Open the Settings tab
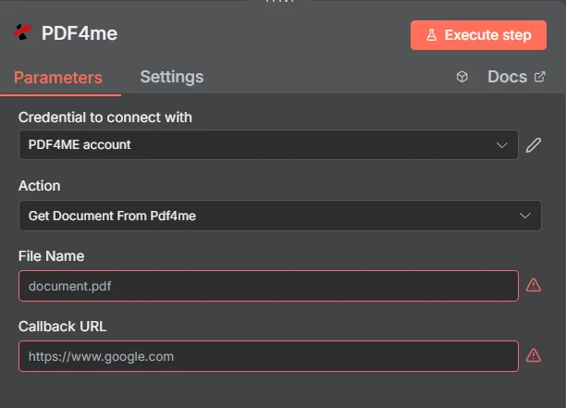This screenshot has height=408, width=566. pyautogui.click(x=172, y=77)
